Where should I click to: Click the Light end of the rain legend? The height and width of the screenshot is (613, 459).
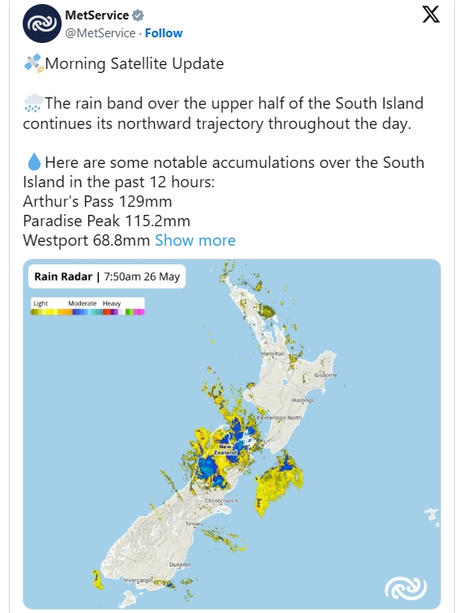[x=41, y=303]
